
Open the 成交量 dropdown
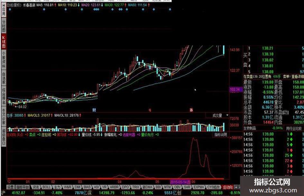coord(217,116)
